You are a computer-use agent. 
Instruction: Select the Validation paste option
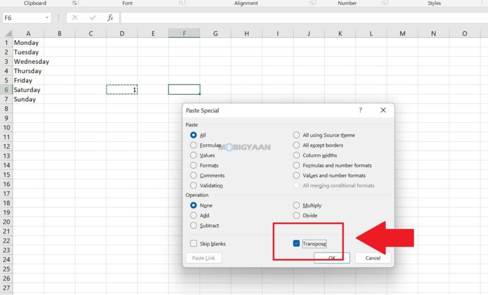pyautogui.click(x=193, y=186)
